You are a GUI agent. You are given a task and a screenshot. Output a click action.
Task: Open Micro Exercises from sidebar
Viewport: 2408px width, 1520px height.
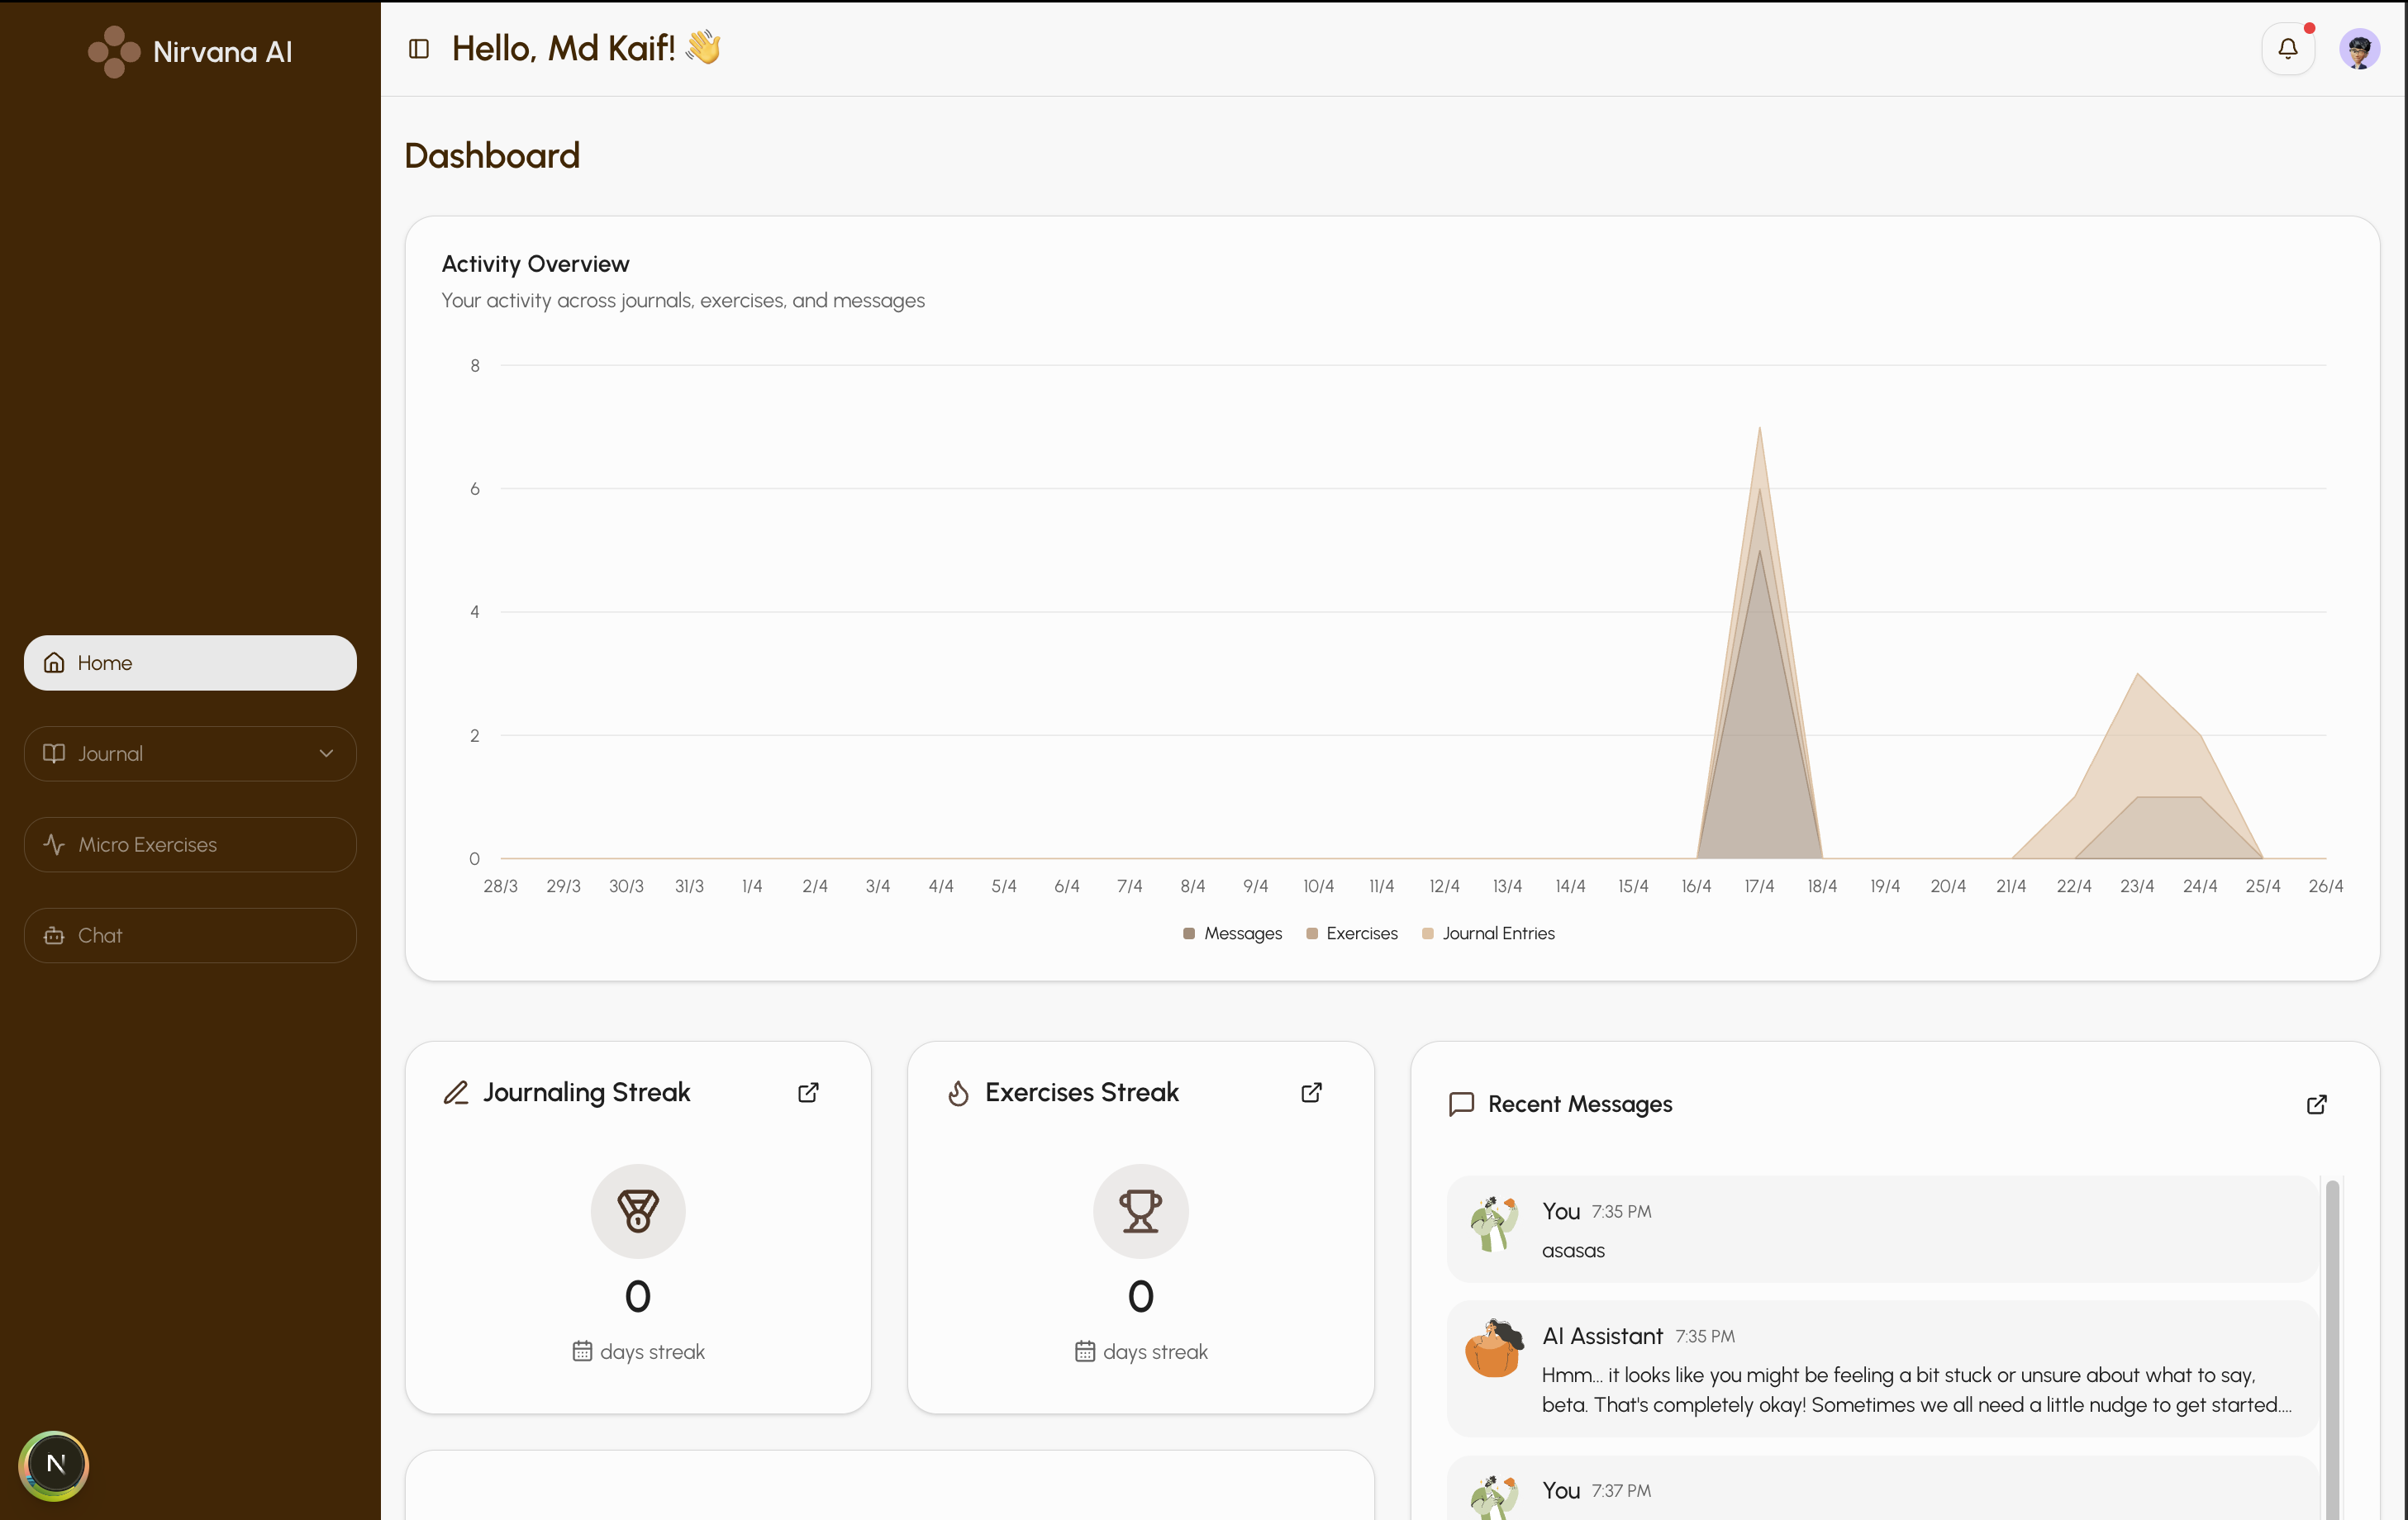(190, 844)
